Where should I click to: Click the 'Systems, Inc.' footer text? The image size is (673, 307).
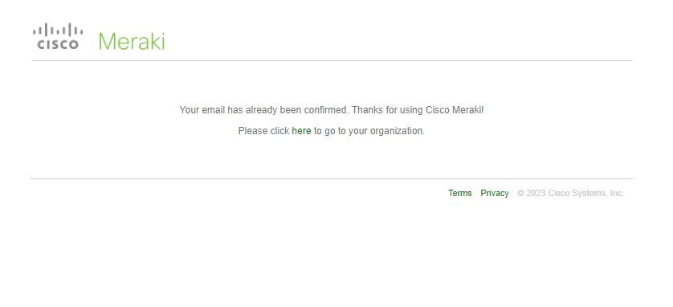tap(598, 193)
